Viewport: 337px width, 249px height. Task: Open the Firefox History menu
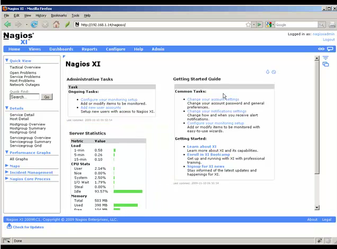(x=41, y=15)
